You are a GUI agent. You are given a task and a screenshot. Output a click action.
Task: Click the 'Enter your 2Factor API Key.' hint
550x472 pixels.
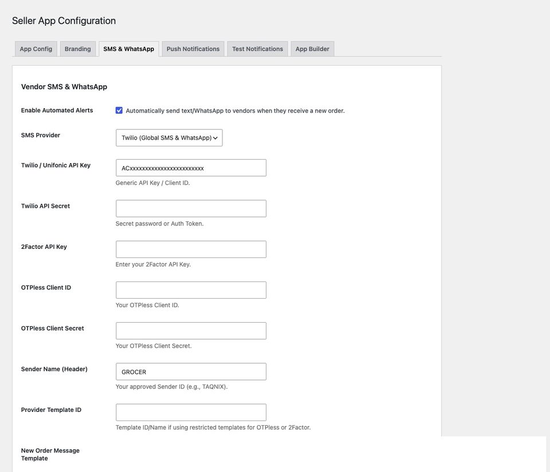coord(154,264)
